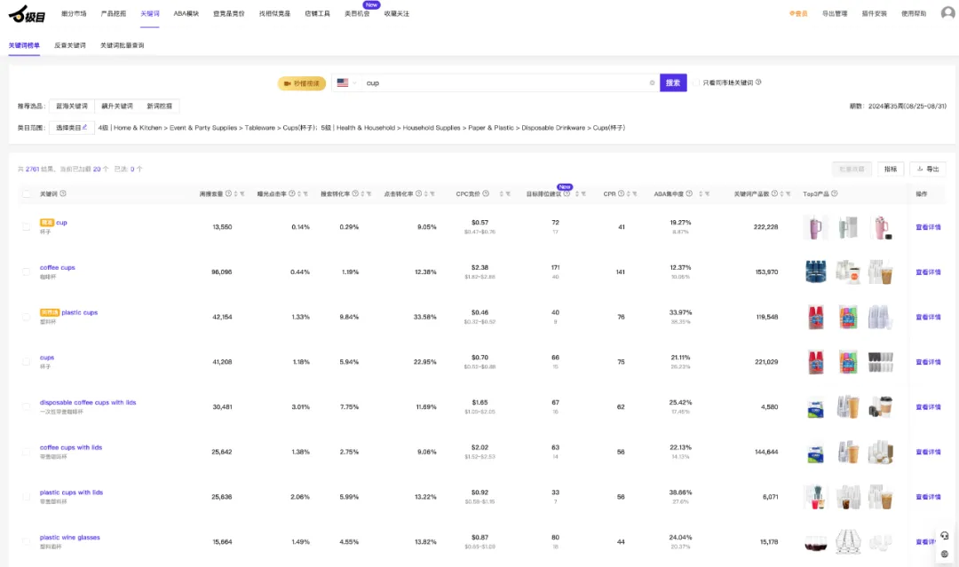
Task: Open the yellow video tutorial button
Action: [x=302, y=83]
